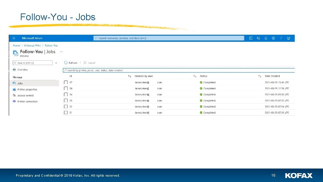Select the checkbox for job 37
The width and height of the screenshot is (323, 182).
[x=66, y=82]
